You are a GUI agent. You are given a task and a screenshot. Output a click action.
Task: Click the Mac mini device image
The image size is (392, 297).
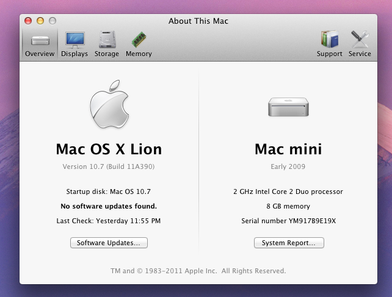click(288, 107)
